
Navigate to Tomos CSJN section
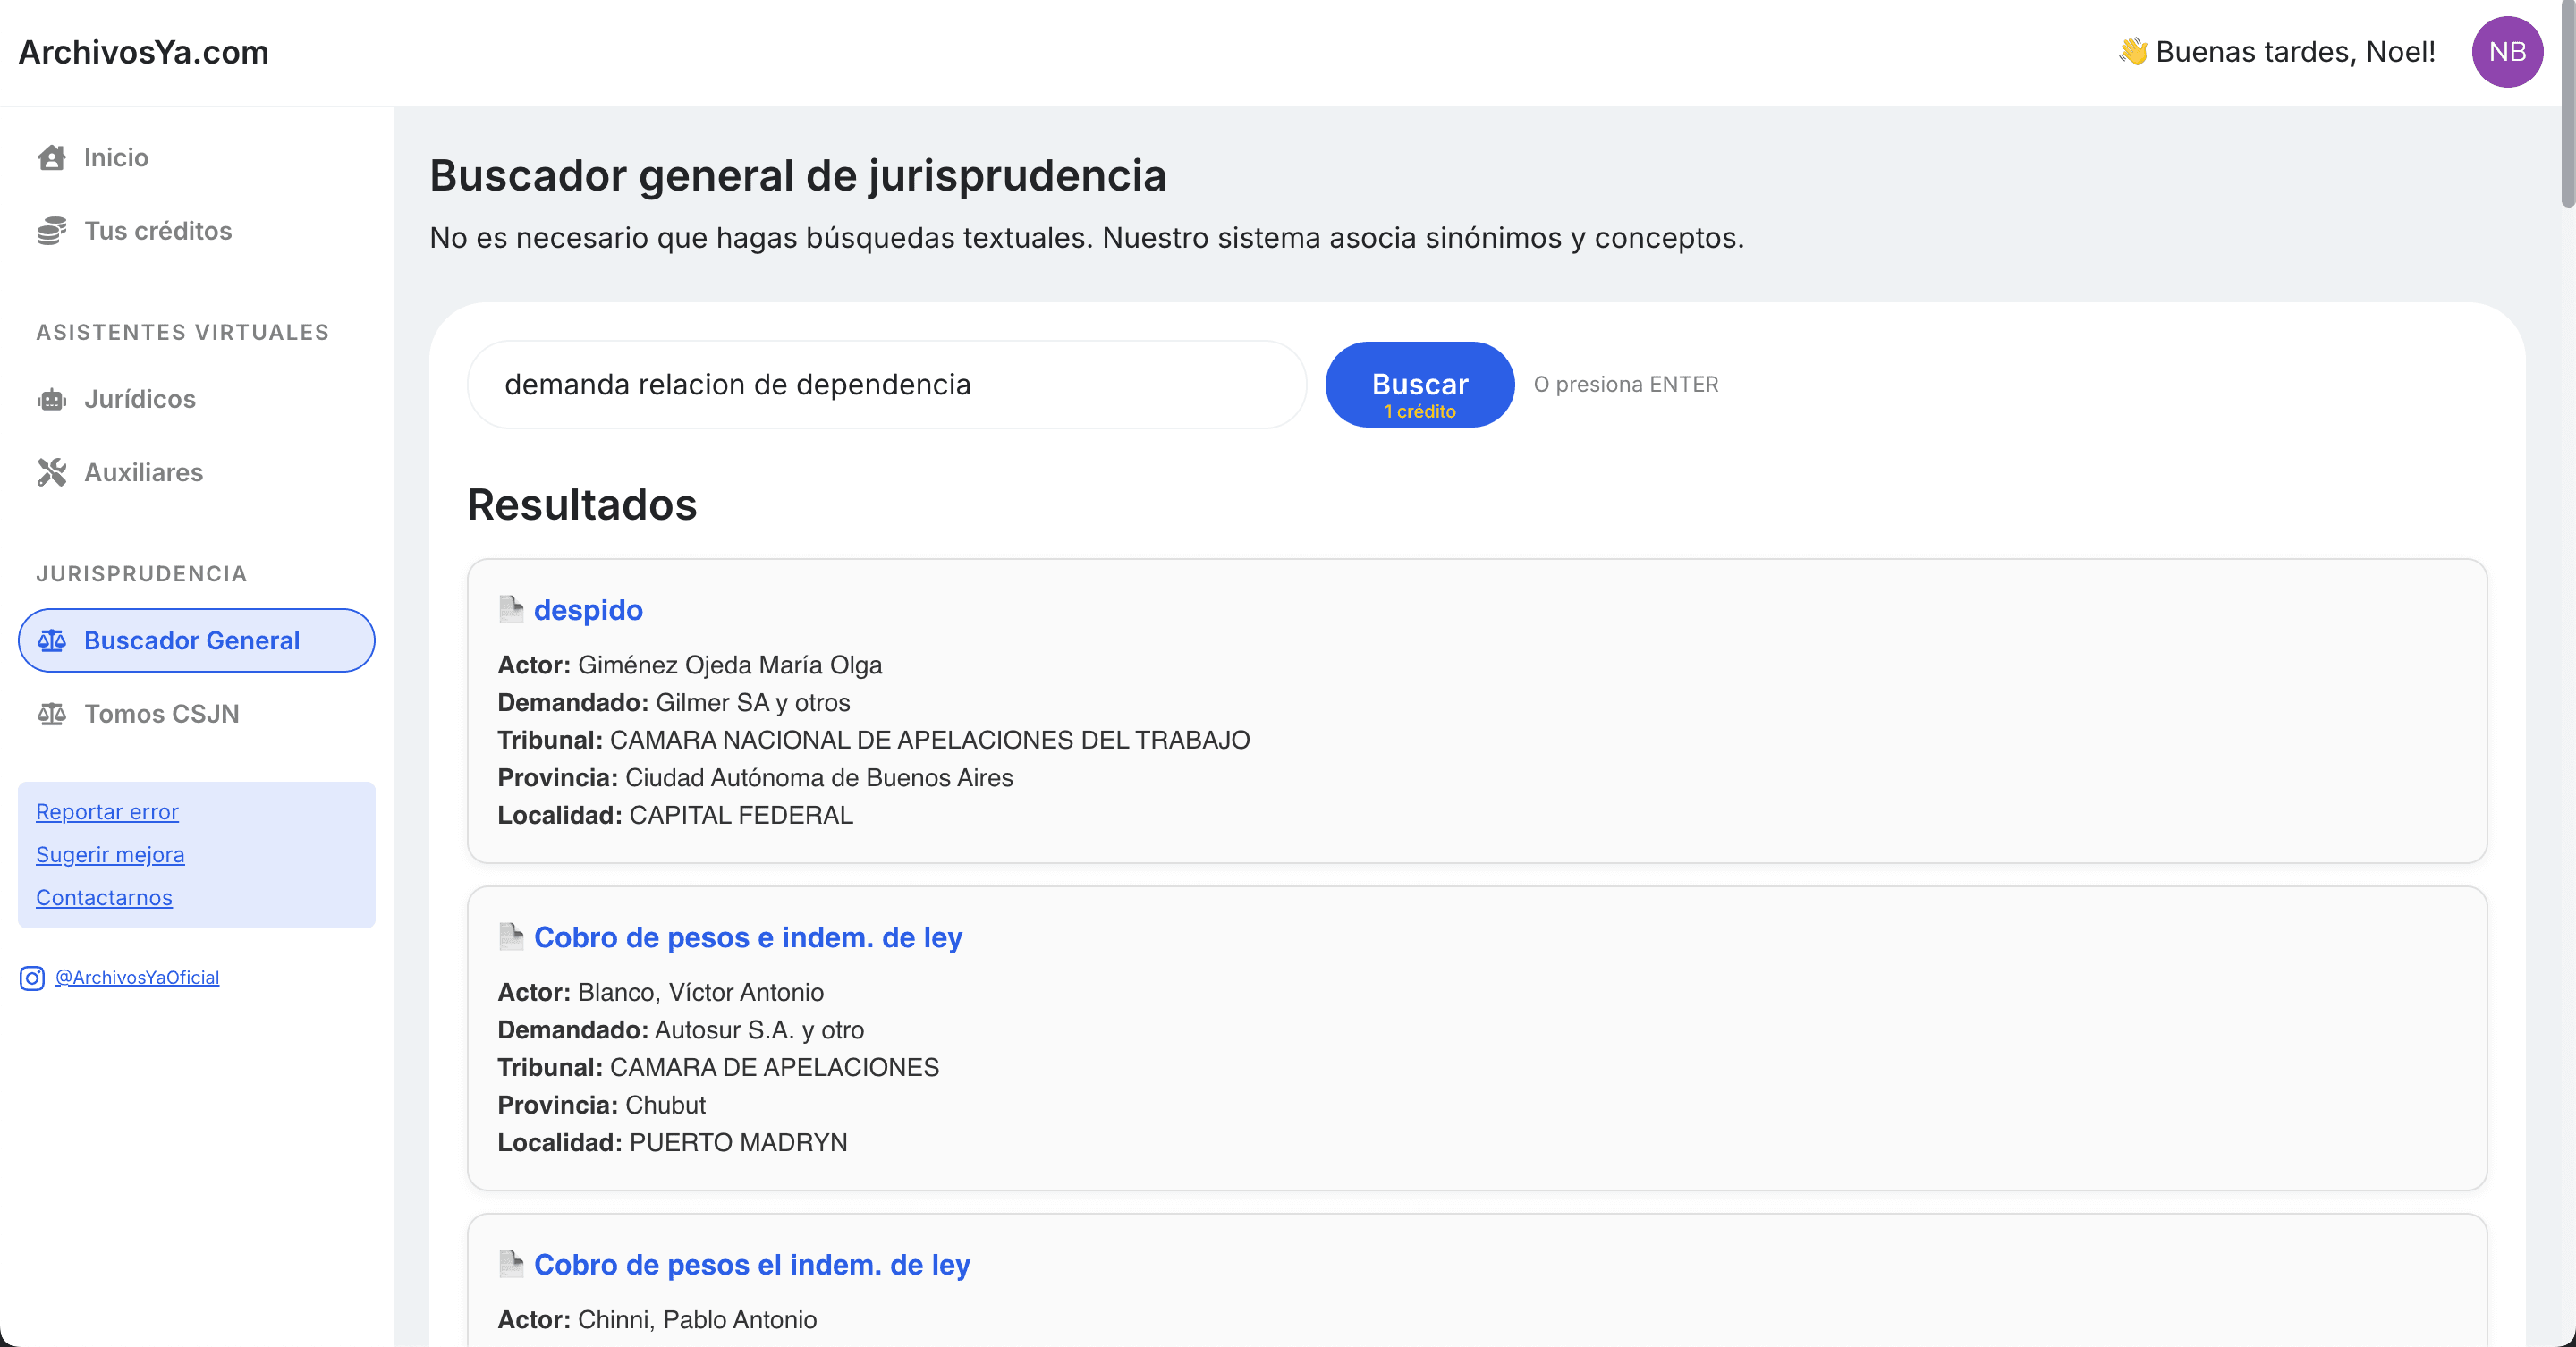point(162,713)
